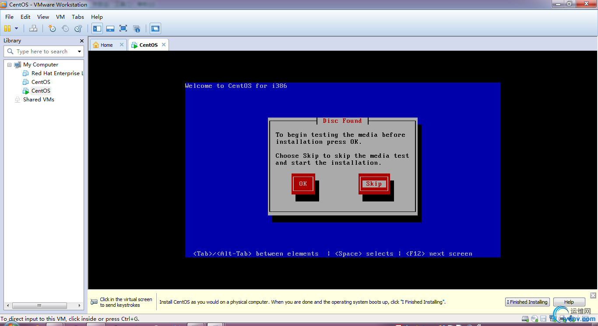Close the Home tab
The width and height of the screenshot is (598, 326).
122,45
